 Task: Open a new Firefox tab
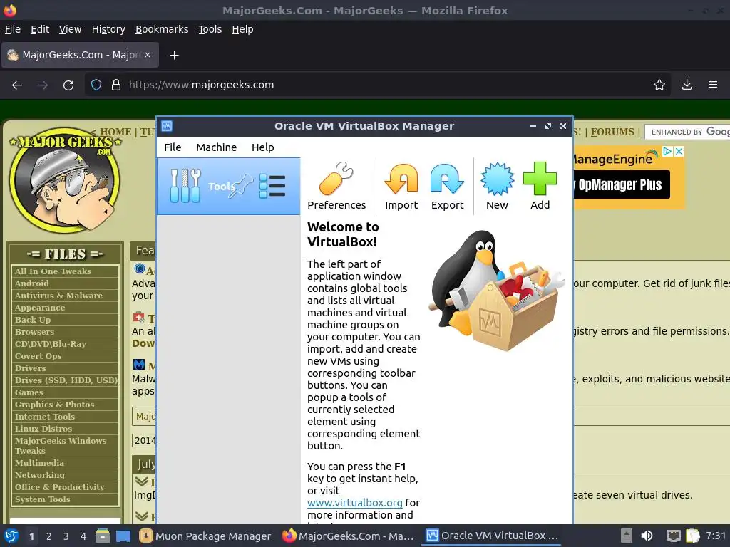[174, 56]
